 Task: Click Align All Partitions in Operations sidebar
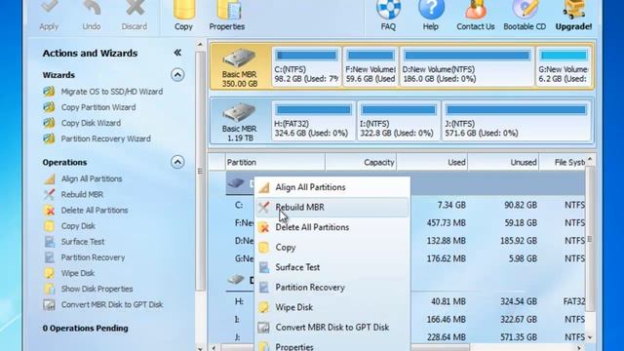coord(83,178)
